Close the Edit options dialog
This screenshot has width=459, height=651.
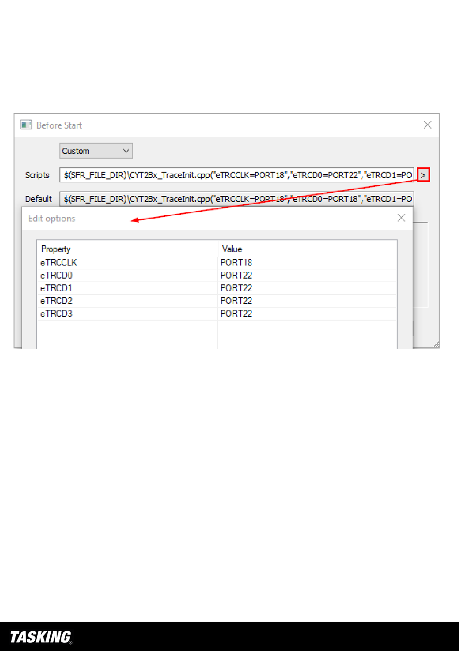tap(402, 218)
